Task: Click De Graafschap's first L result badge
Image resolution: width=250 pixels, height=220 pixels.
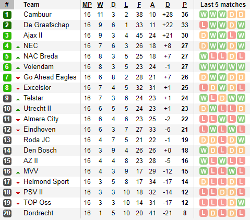Action: point(204,25)
